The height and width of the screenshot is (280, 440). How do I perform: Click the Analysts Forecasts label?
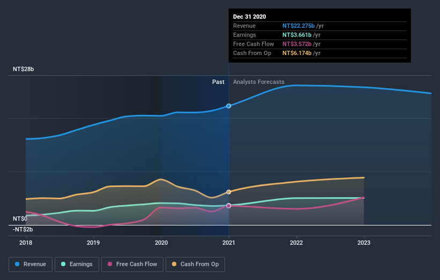pos(259,82)
